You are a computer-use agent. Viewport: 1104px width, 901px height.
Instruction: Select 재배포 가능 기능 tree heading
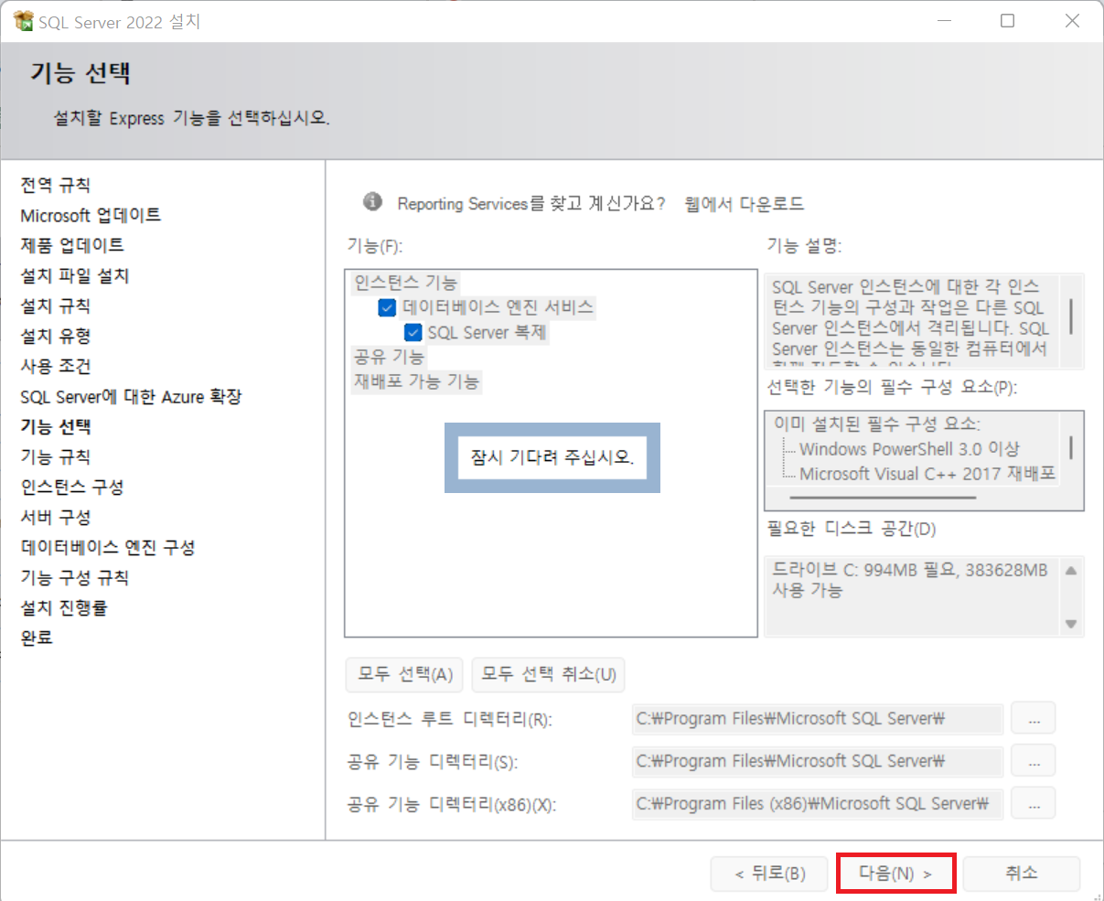click(416, 381)
